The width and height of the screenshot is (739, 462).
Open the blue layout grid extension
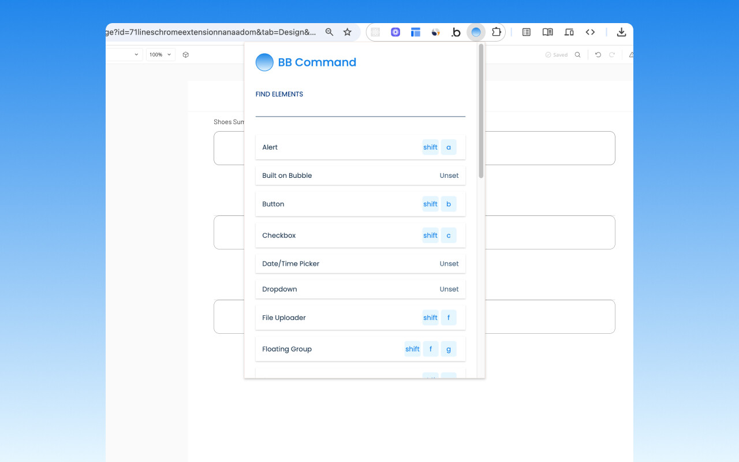[x=416, y=32]
